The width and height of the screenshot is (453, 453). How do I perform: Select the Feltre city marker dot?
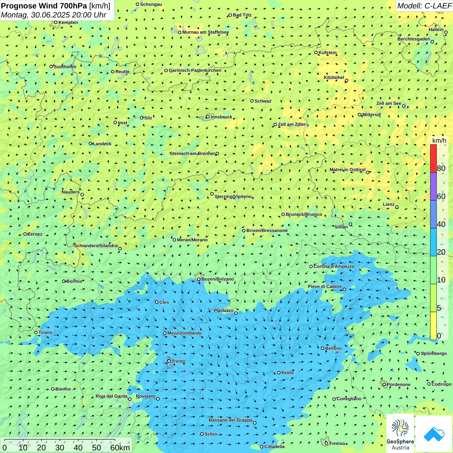tap(279, 373)
